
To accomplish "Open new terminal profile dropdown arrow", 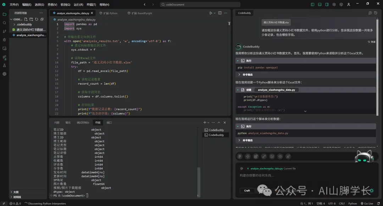I will [209, 122].
